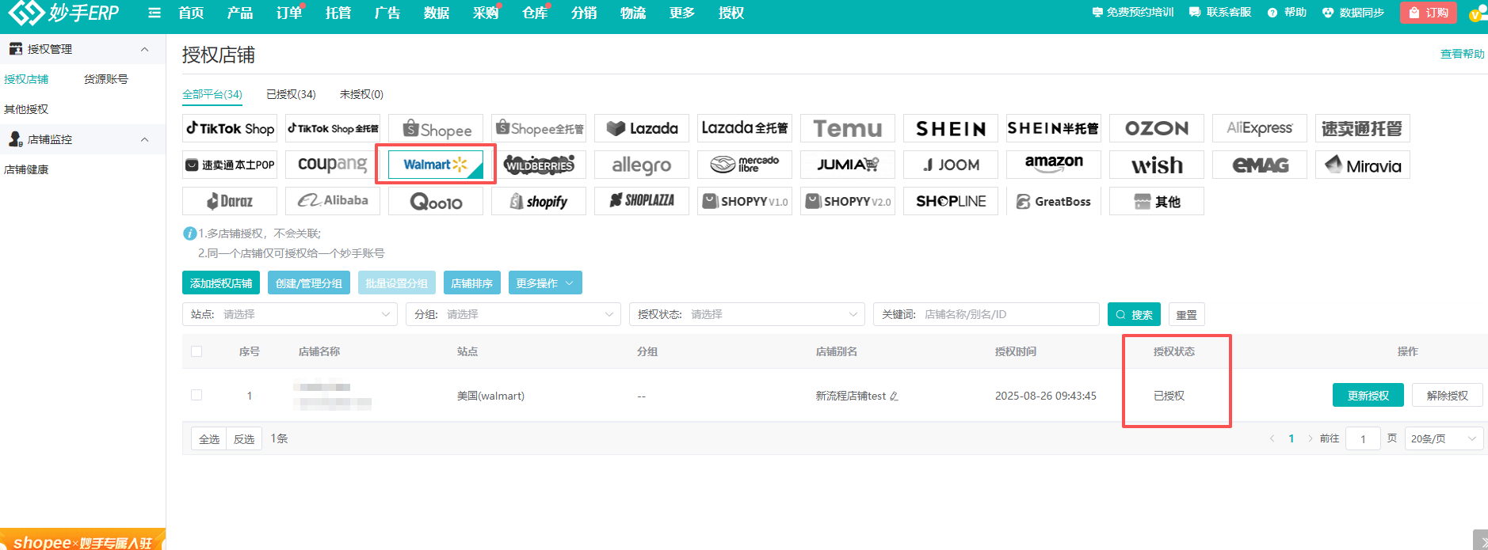This screenshot has height=550, width=1488.
Task: Select the JOOM platform tile
Action: click(951, 165)
